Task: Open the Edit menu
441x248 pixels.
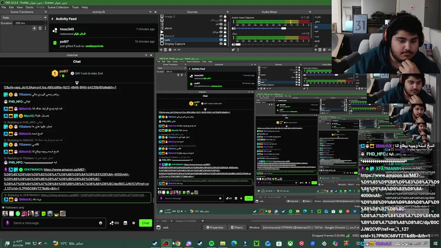Action: pos(11,7)
